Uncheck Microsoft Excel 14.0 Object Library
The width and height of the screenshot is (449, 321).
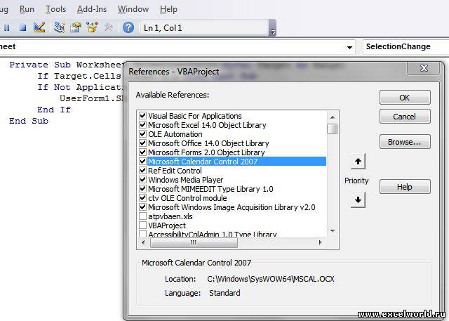[142, 125]
